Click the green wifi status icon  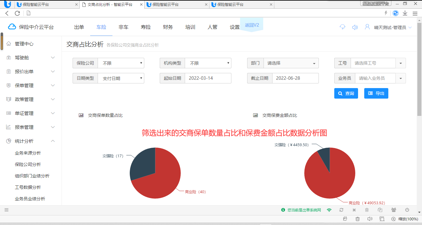(x=329, y=210)
